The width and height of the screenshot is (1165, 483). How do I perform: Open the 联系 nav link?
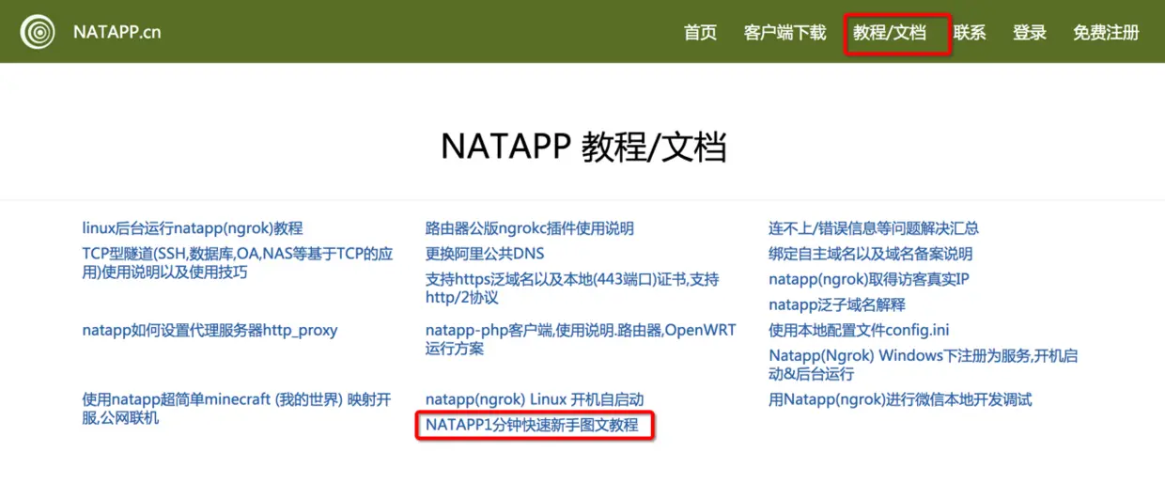tap(970, 33)
